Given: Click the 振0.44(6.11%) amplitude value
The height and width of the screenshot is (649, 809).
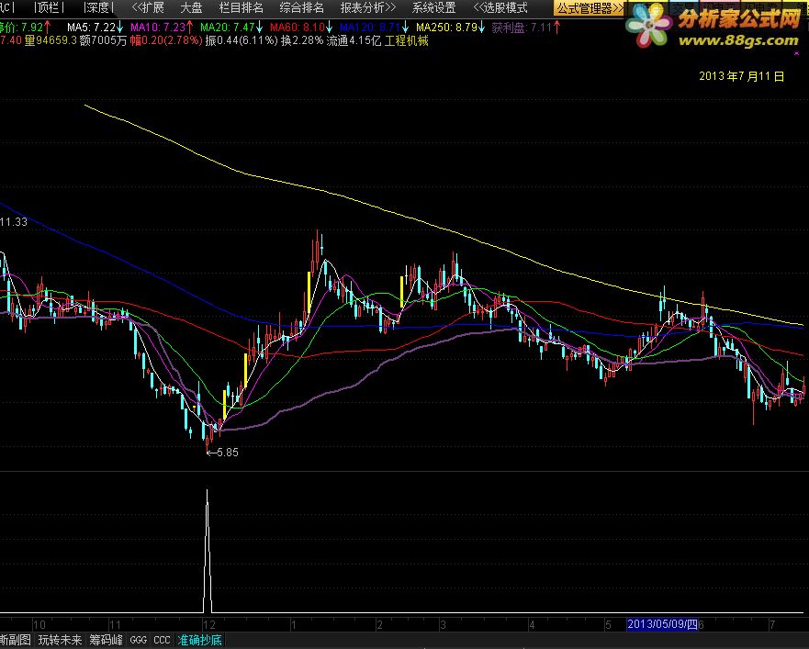Looking at the screenshot, I should 242,40.
